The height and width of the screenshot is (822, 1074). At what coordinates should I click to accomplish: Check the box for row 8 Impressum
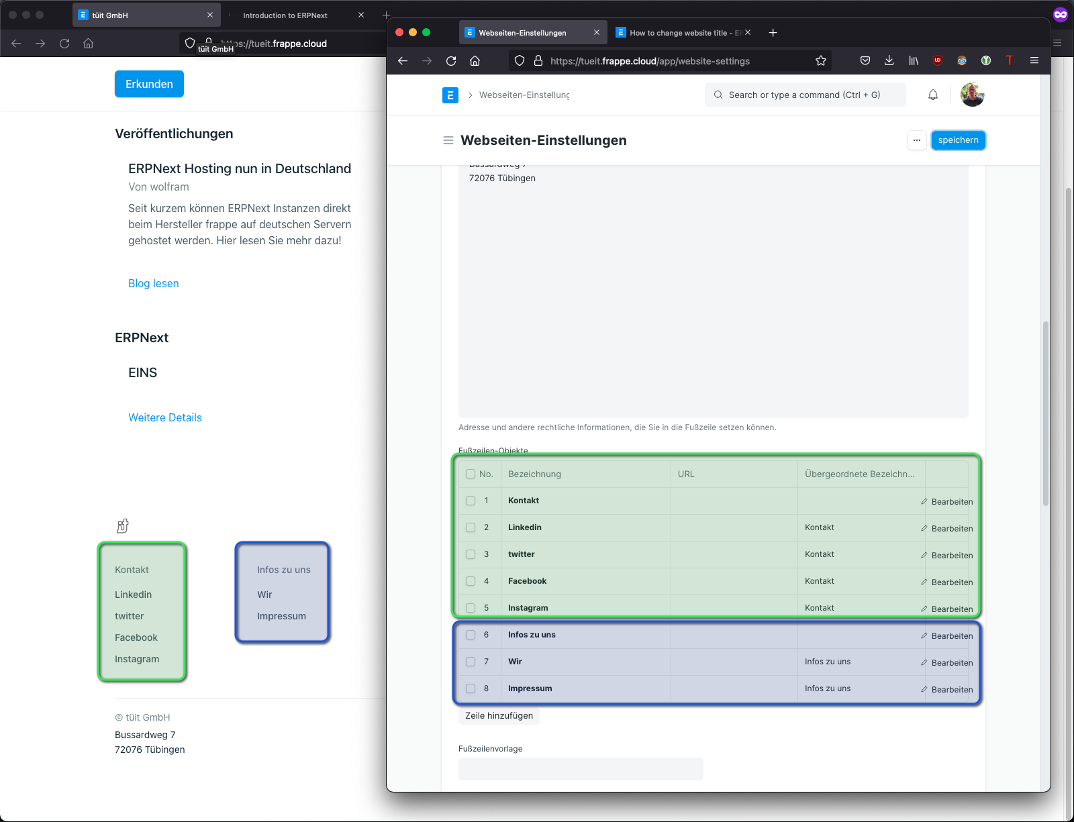(471, 688)
